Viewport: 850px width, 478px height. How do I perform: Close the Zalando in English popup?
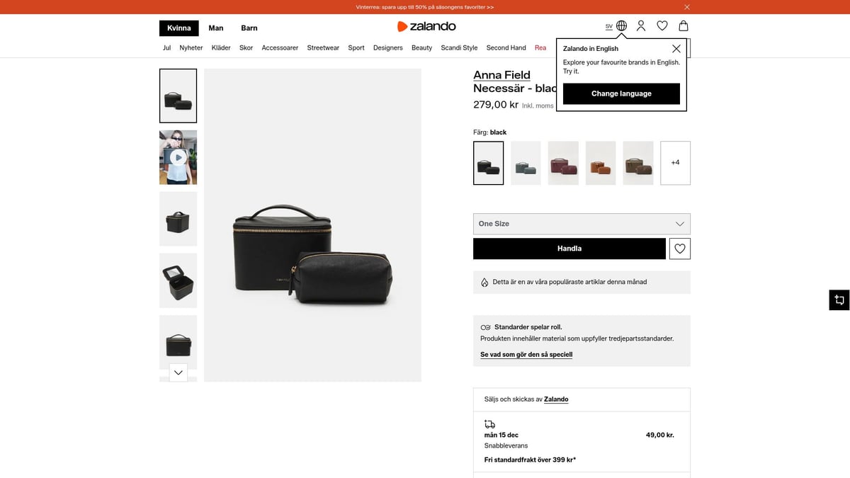pos(676,49)
